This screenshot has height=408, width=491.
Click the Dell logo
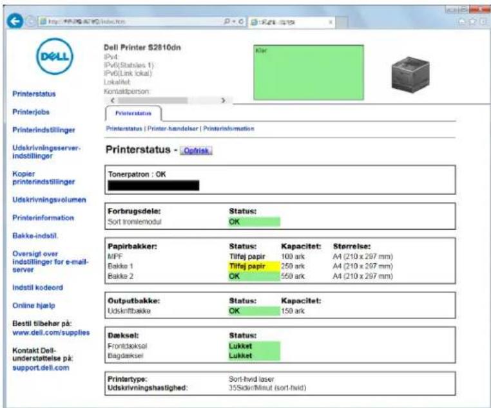pyautogui.click(x=55, y=56)
